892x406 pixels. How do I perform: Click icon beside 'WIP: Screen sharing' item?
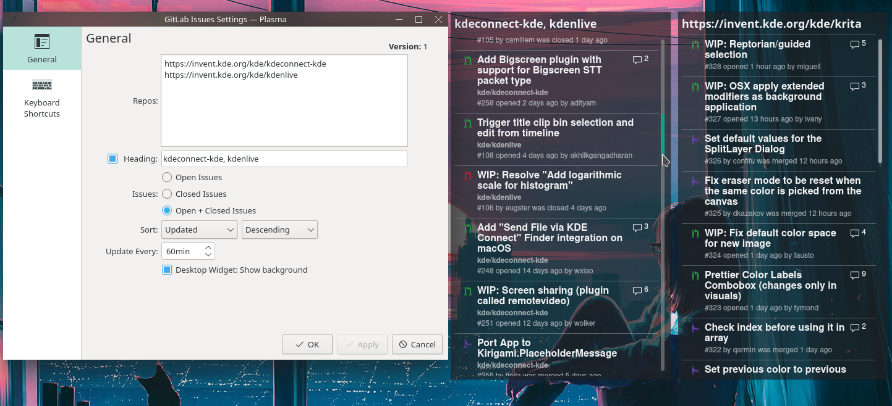coord(468,291)
